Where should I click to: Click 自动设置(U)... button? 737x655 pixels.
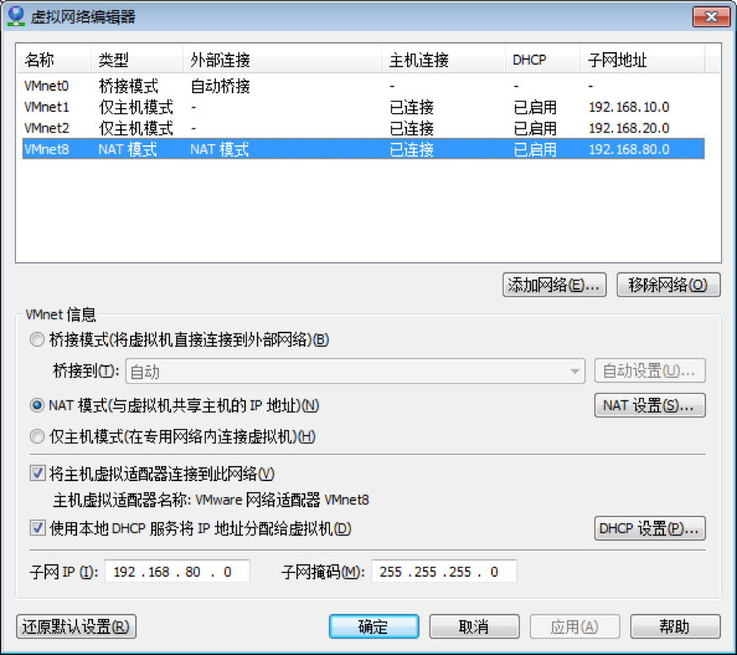coord(650,371)
